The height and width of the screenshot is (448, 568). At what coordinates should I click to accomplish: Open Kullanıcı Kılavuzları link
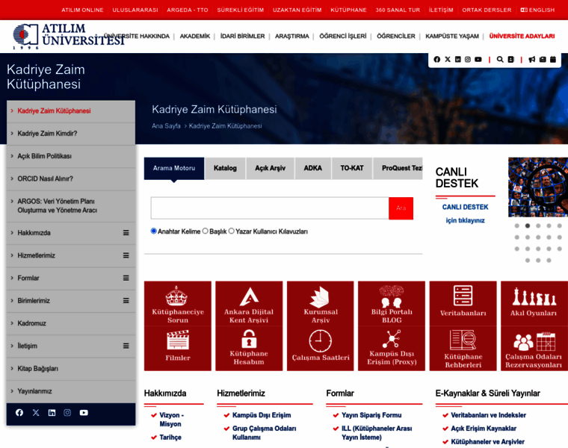coord(279,231)
